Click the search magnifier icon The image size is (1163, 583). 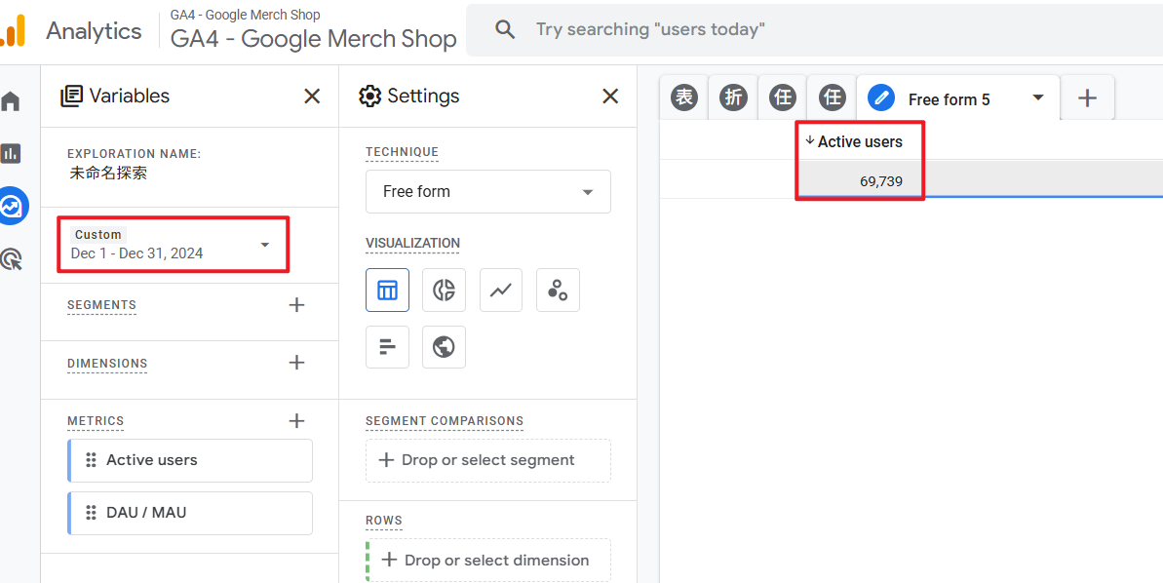505,29
